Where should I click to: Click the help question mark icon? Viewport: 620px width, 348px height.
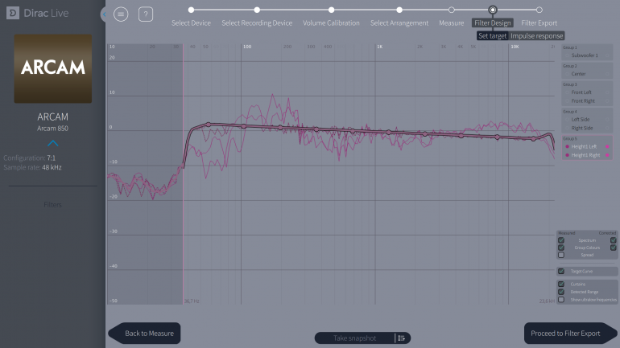click(x=145, y=14)
